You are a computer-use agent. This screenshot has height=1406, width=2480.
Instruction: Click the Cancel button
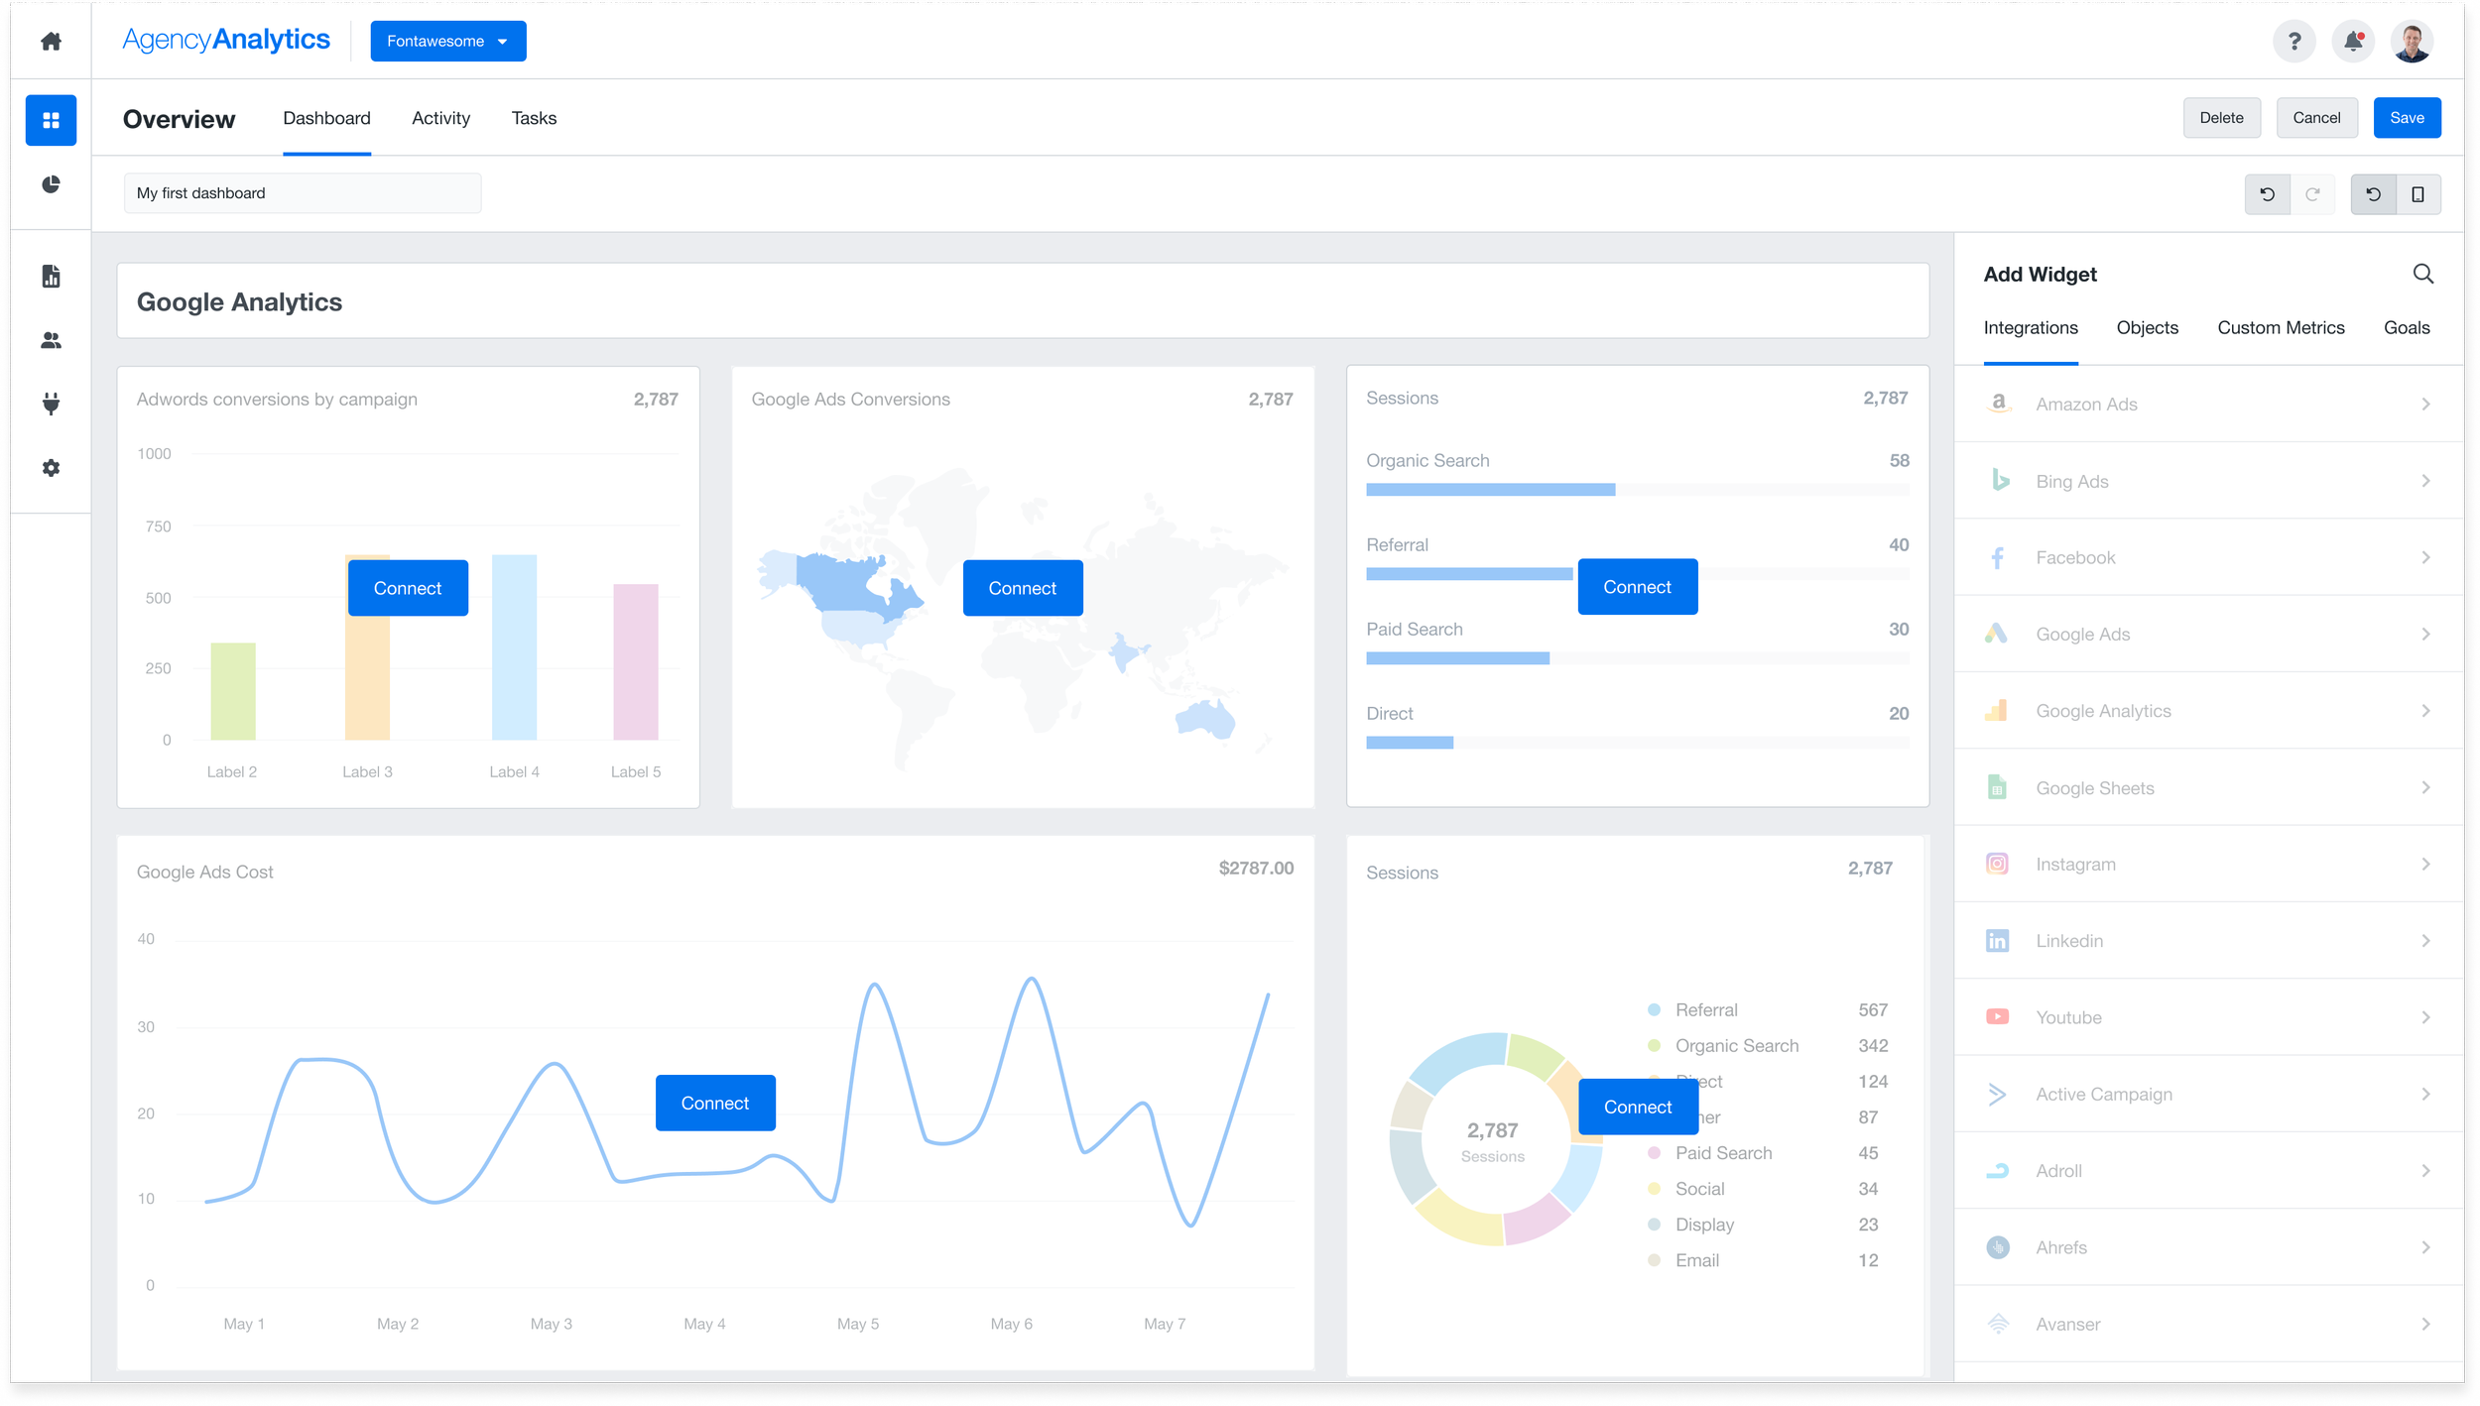tap(2316, 118)
